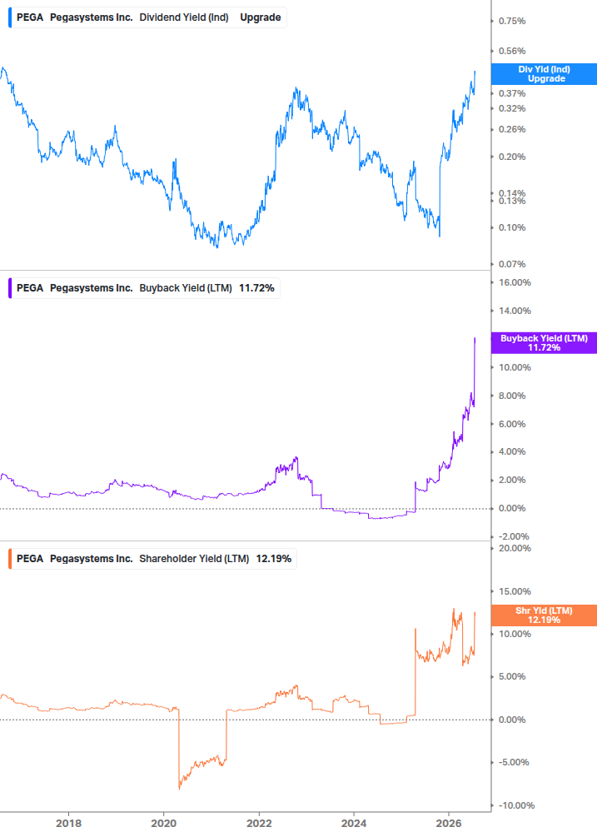Click the 20.00% shareholder yield axis value
The width and height of the screenshot is (597, 837).
(x=515, y=548)
